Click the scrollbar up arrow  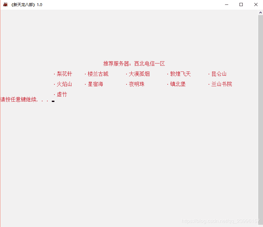tap(260, 13)
